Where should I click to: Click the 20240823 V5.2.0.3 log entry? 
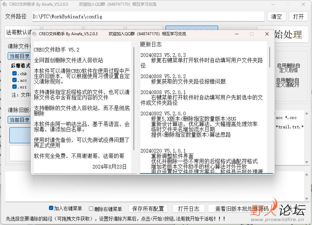point(163,55)
